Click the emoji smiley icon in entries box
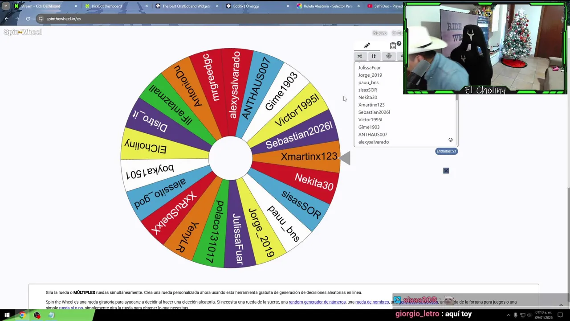The height and width of the screenshot is (321, 570). [451, 140]
